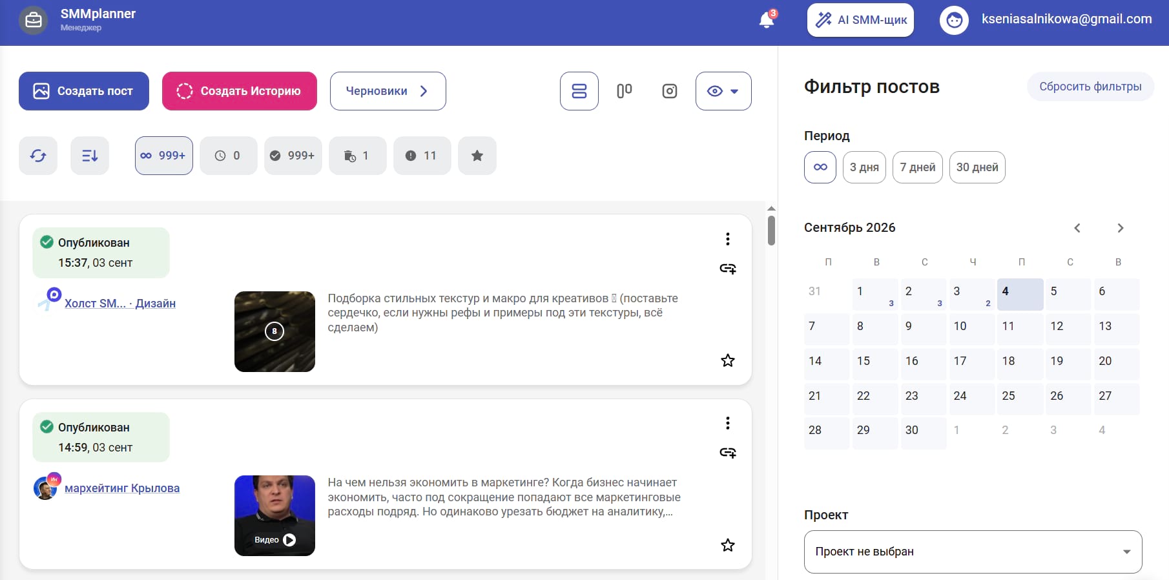Viewport: 1169px width, 580px height.
Task: Click the refresh posts icon
Action: [x=38, y=156]
